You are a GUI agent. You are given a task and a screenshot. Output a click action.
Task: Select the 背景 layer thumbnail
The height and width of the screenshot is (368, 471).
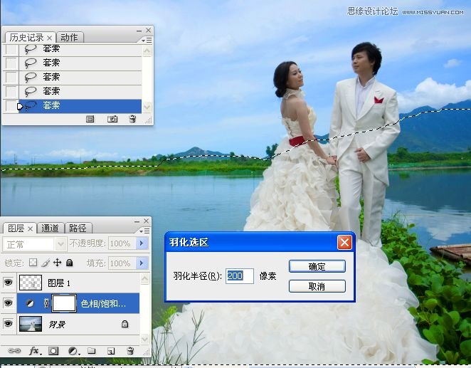click(x=31, y=324)
